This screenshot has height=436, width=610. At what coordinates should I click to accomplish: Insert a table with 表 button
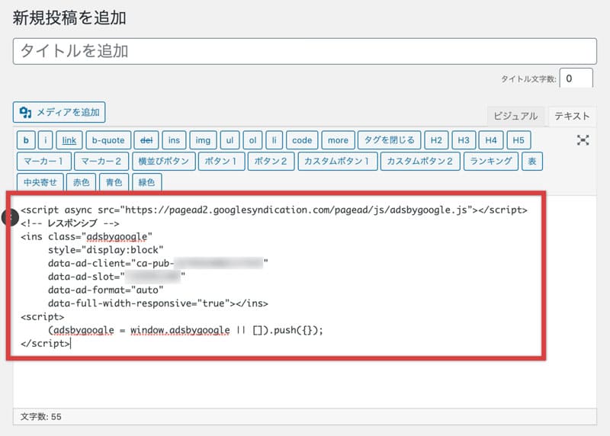click(531, 161)
